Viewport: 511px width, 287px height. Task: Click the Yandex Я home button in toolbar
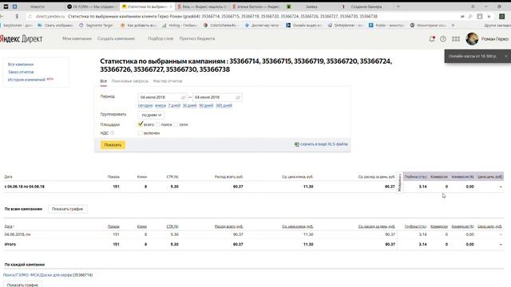[17, 16]
